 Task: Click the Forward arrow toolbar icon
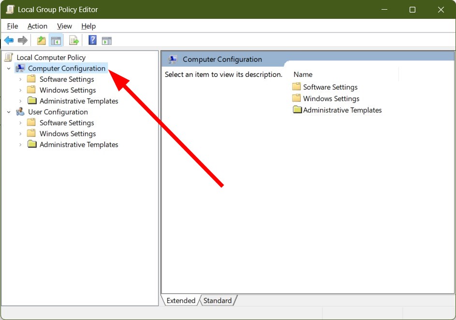[23, 41]
